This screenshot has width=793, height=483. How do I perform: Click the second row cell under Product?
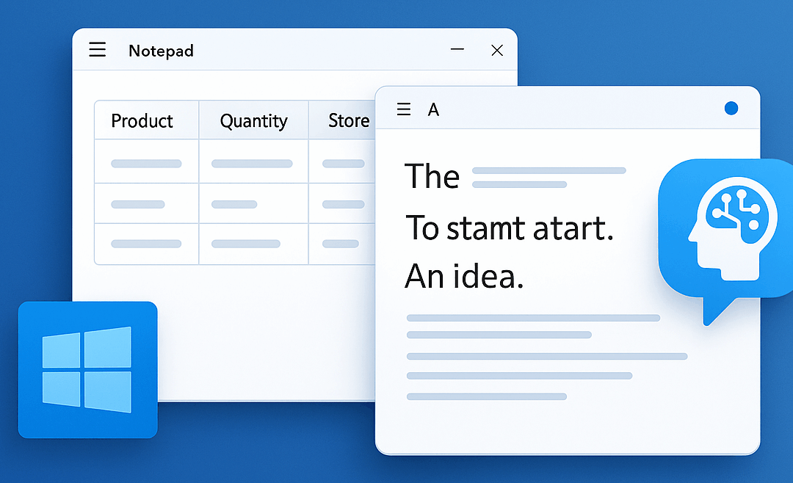pyautogui.click(x=138, y=204)
